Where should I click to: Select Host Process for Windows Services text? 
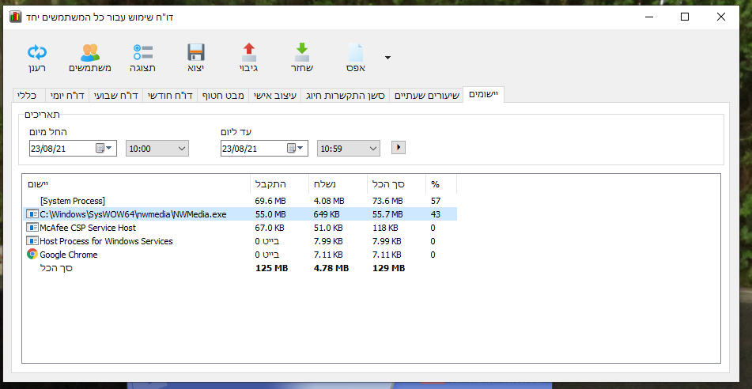tap(107, 241)
